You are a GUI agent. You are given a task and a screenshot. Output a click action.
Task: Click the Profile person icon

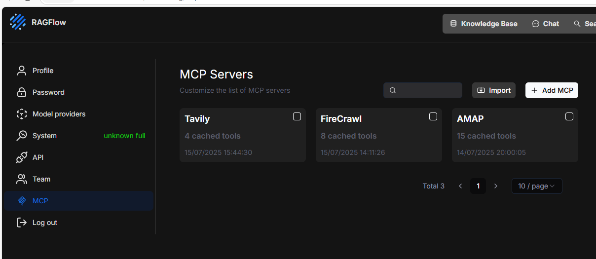21,71
